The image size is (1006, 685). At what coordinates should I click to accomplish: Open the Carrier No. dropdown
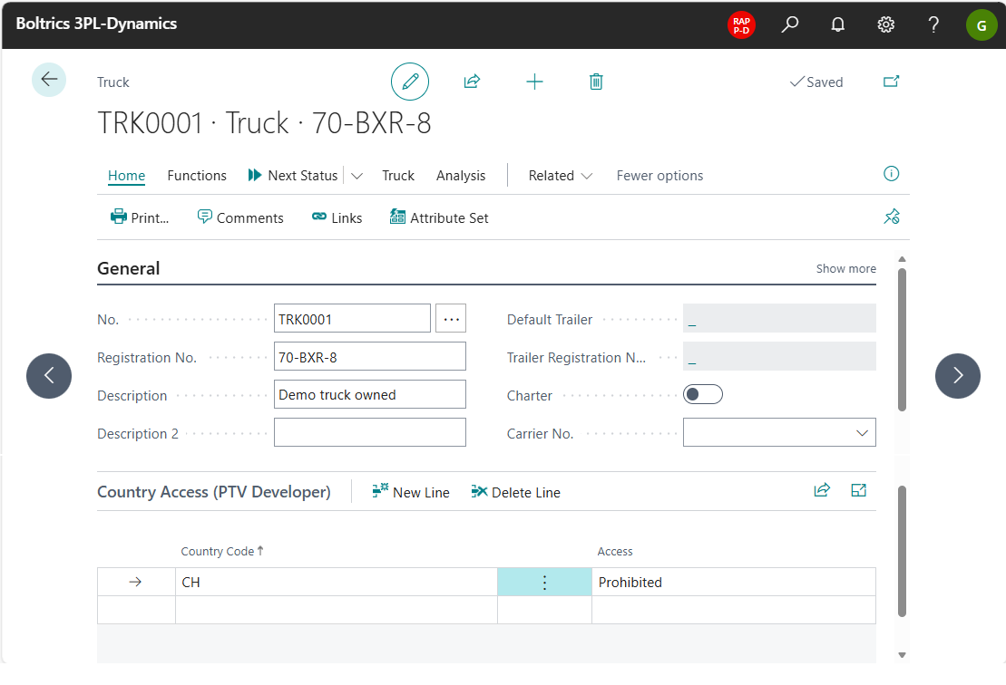(862, 432)
